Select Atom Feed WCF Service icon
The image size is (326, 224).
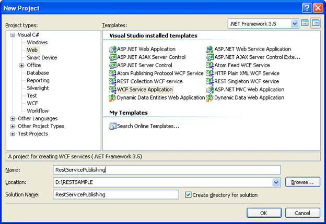210,65
